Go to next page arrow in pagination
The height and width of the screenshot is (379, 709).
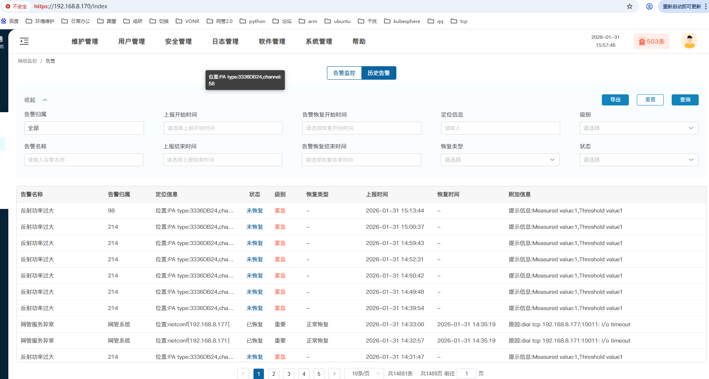click(334, 373)
